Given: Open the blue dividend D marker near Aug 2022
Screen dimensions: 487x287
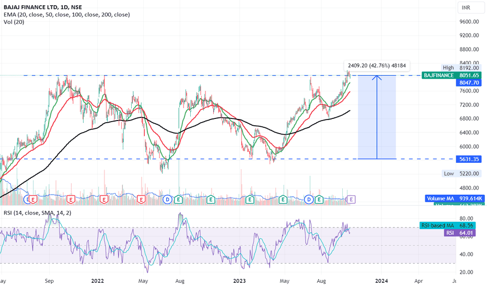Looking at the screenshot, I should (x=167, y=199).
